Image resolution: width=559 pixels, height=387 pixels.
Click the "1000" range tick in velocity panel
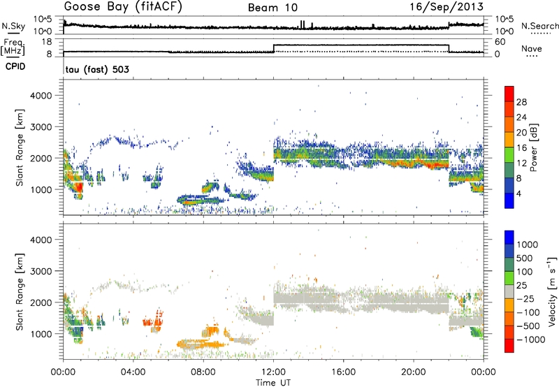click(41, 334)
